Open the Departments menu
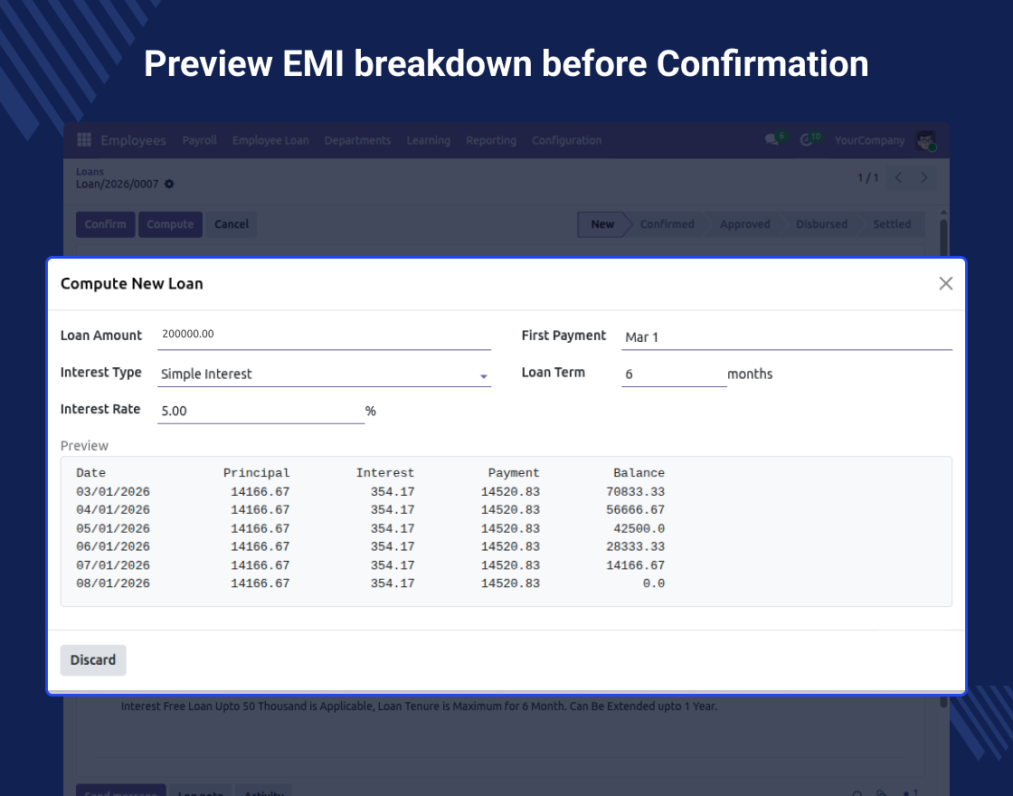 pyautogui.click(x=358, y=140)
